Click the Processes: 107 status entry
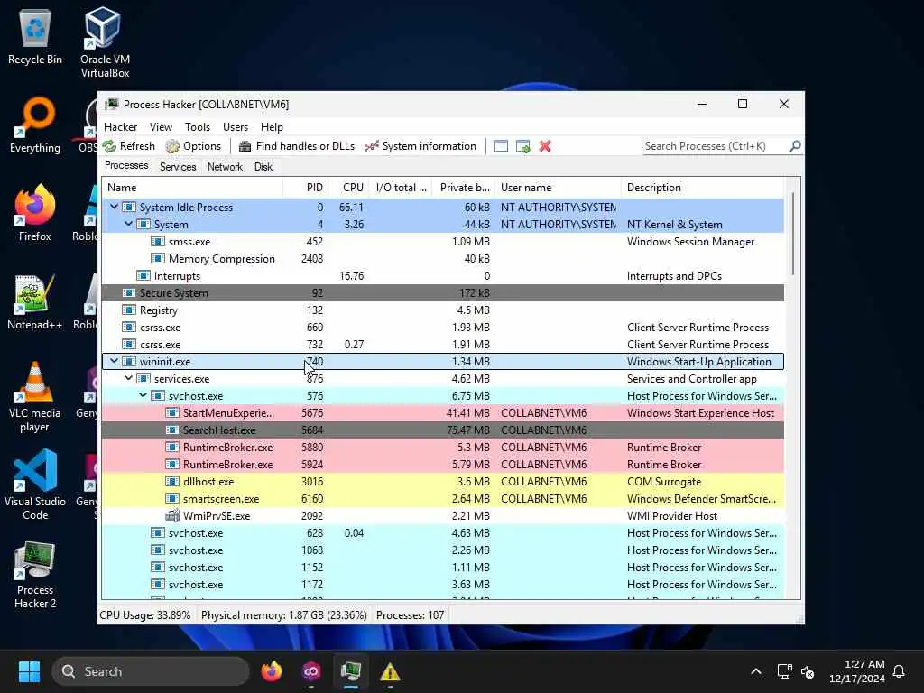924x693 pixels. tap(411, 615)
